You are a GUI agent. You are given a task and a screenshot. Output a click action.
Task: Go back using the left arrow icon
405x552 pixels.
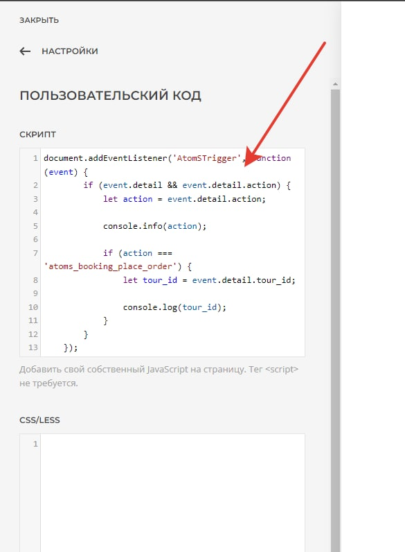click(25, 51)
